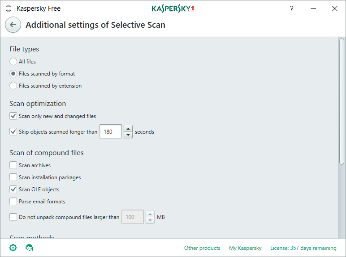Increase the skip seconds value with up arrow
This screenshot has width=346, height=257.
(x=128, y=128)
